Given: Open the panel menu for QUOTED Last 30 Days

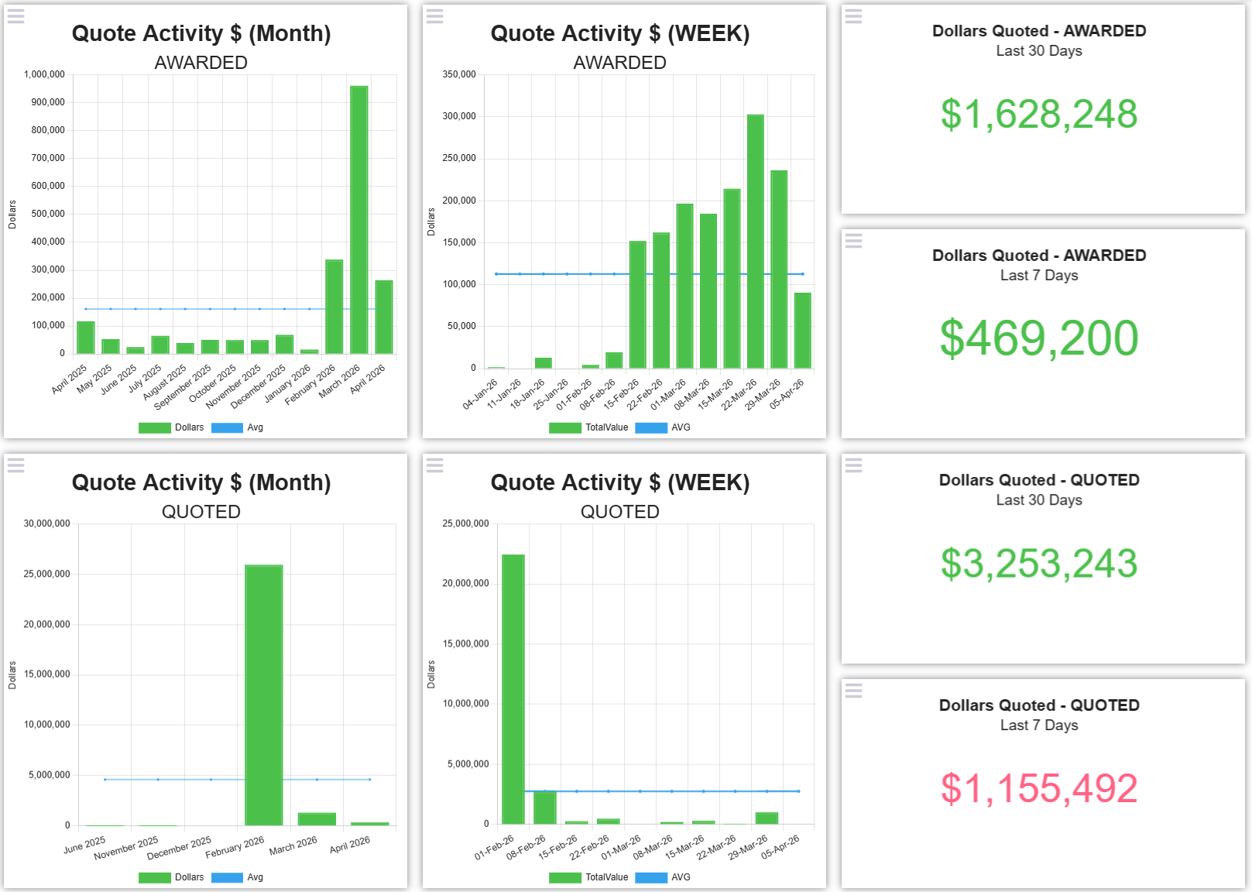Looking at the screenshot, I should pyautogui.click(x=854, y=465).
